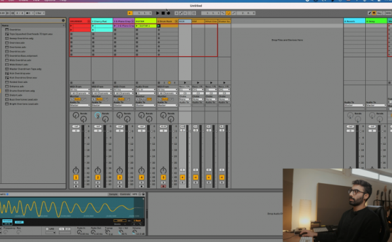Click the Drum Rack track's arm button

[163, 186]
